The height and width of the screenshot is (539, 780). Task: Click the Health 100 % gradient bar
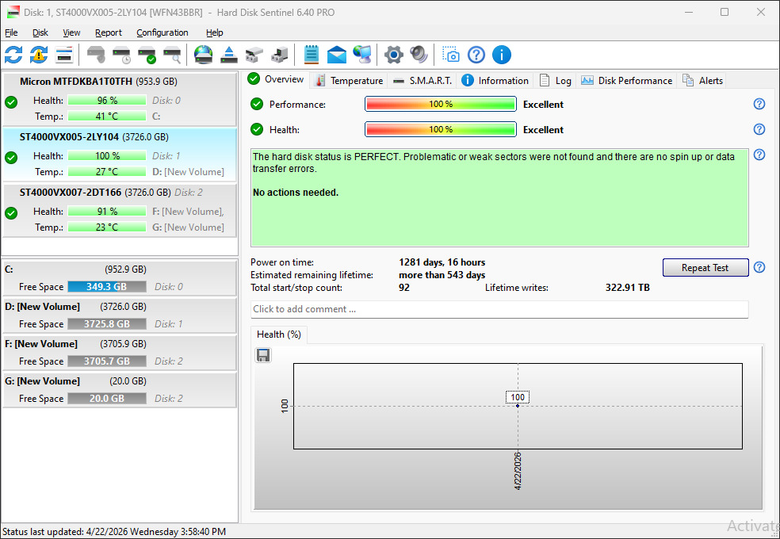(440, 129)
